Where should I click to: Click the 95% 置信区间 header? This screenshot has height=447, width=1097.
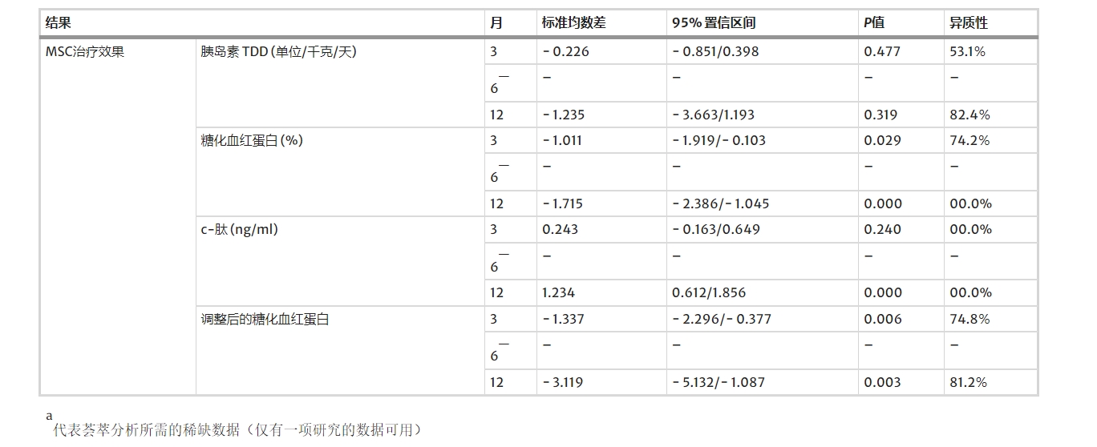coord(714,23)
